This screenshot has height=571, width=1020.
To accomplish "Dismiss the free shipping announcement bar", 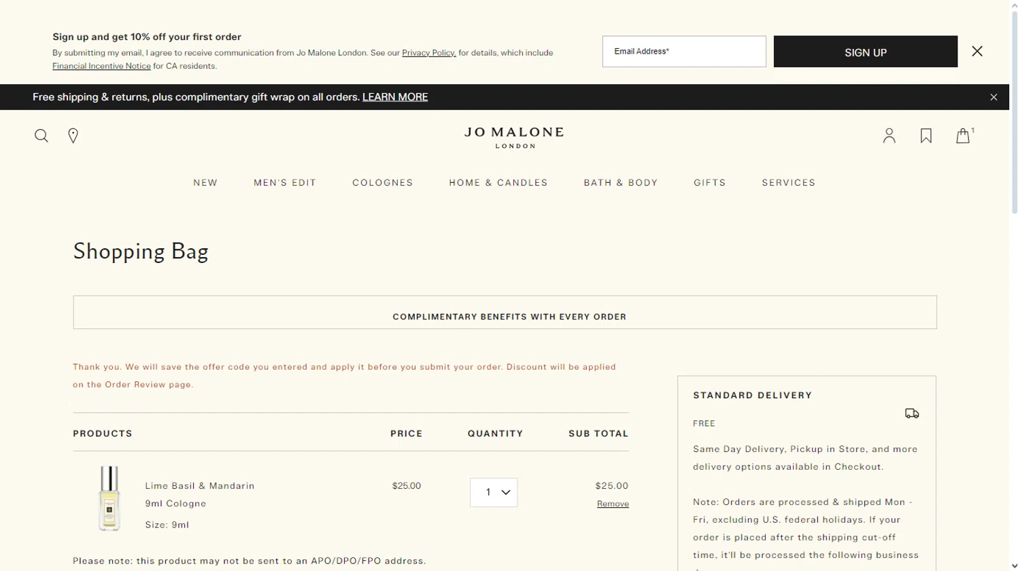I will click(x=994, y=97).
